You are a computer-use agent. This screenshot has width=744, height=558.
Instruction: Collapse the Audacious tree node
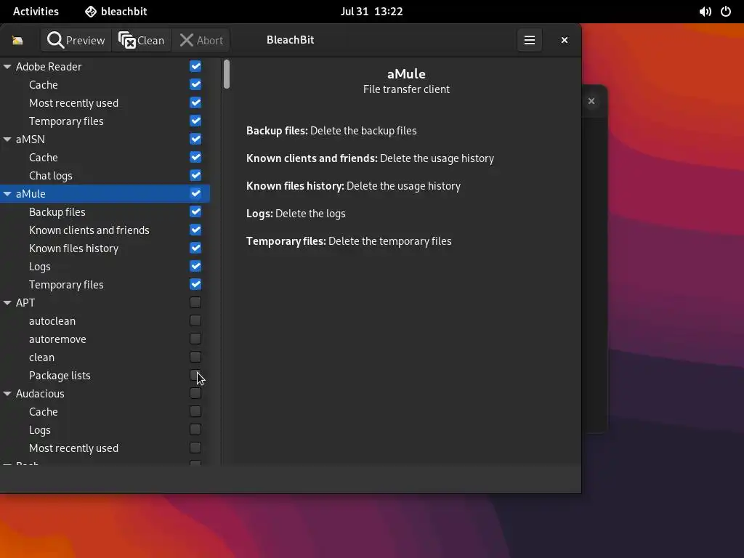coord(7,394)
